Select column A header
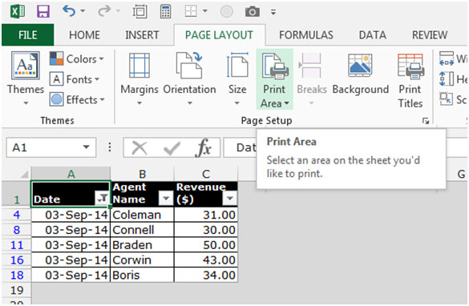Screen dimensions: 469x306 (x=71, y=174)
